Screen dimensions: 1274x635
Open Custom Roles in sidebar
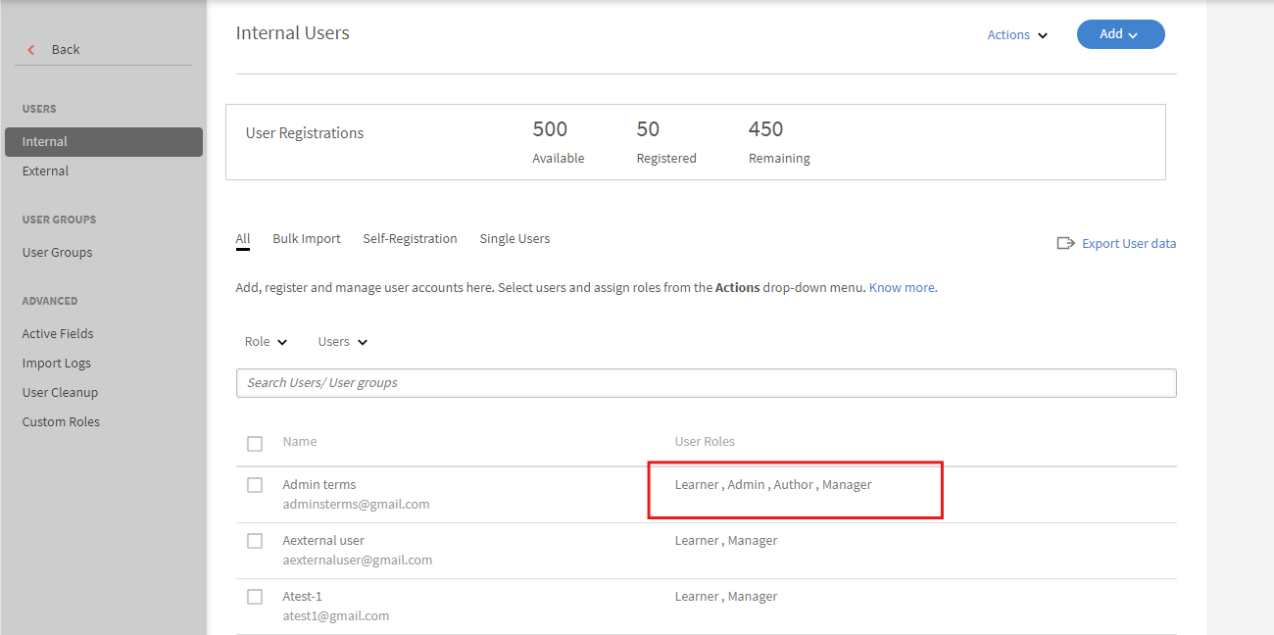62,422
